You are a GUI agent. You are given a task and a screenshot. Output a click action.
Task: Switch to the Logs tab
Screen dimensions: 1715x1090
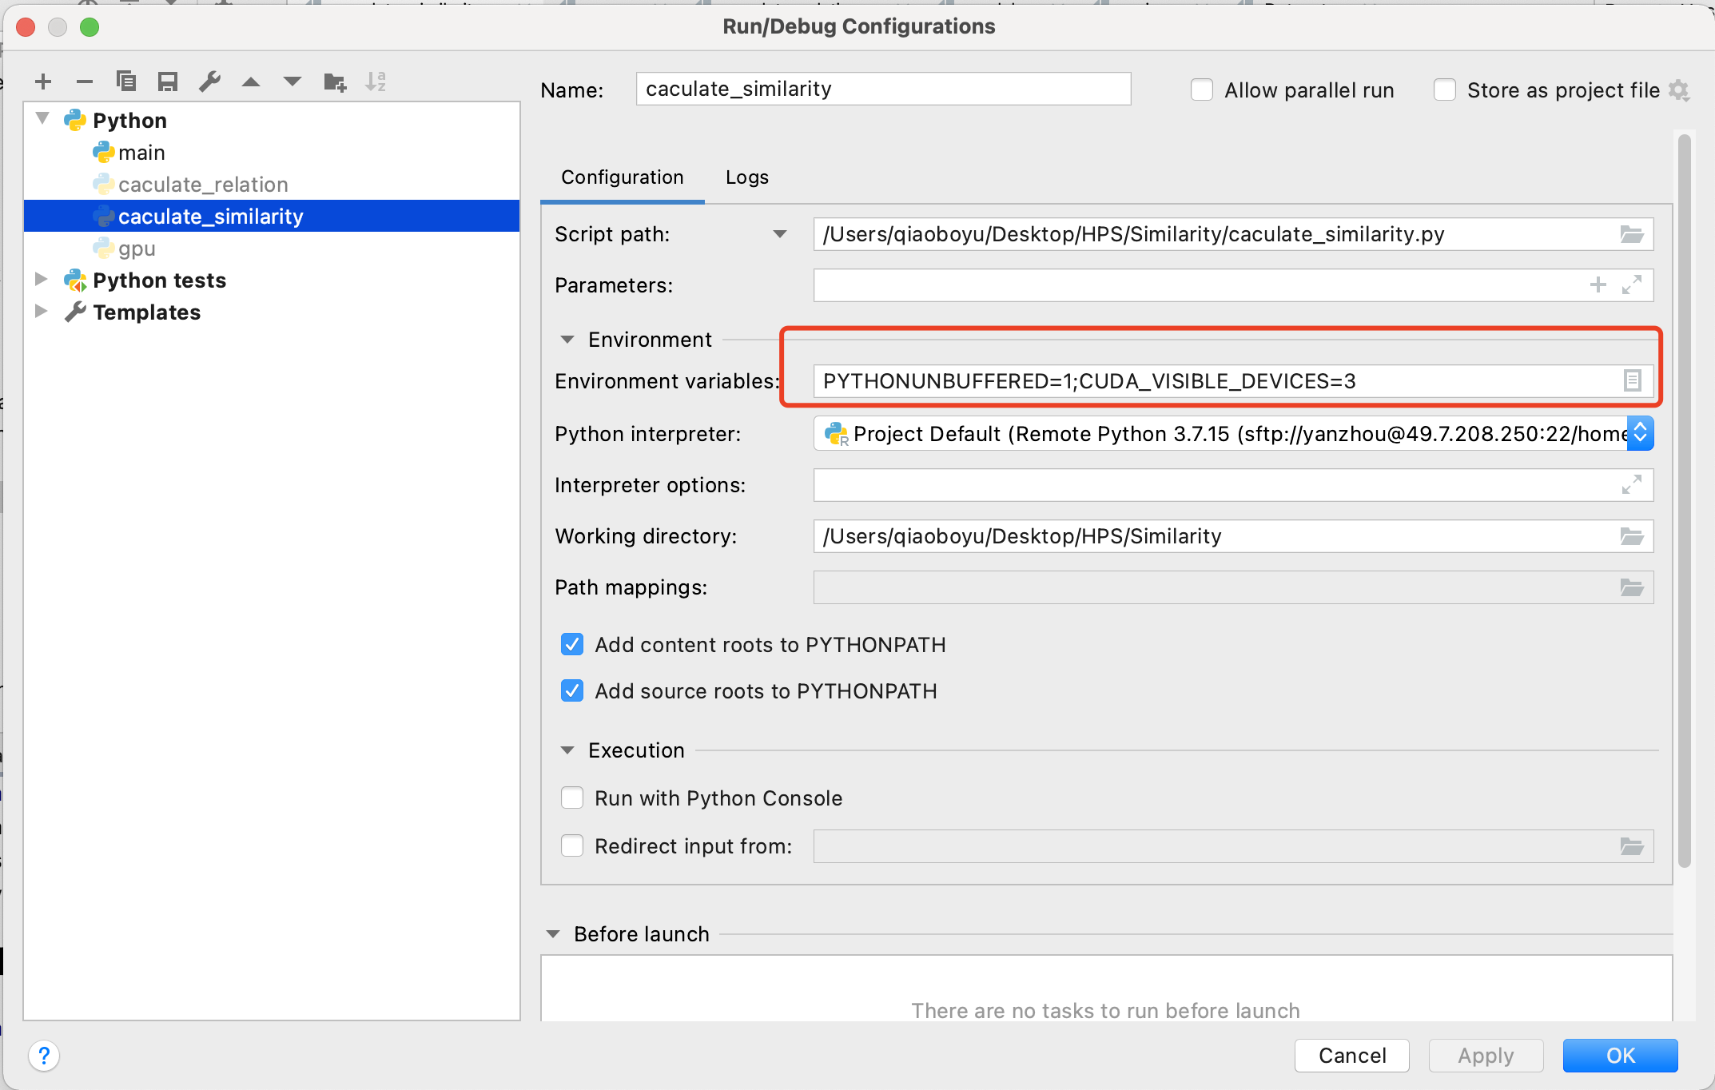pyautogui.click(x=746, y=177)
